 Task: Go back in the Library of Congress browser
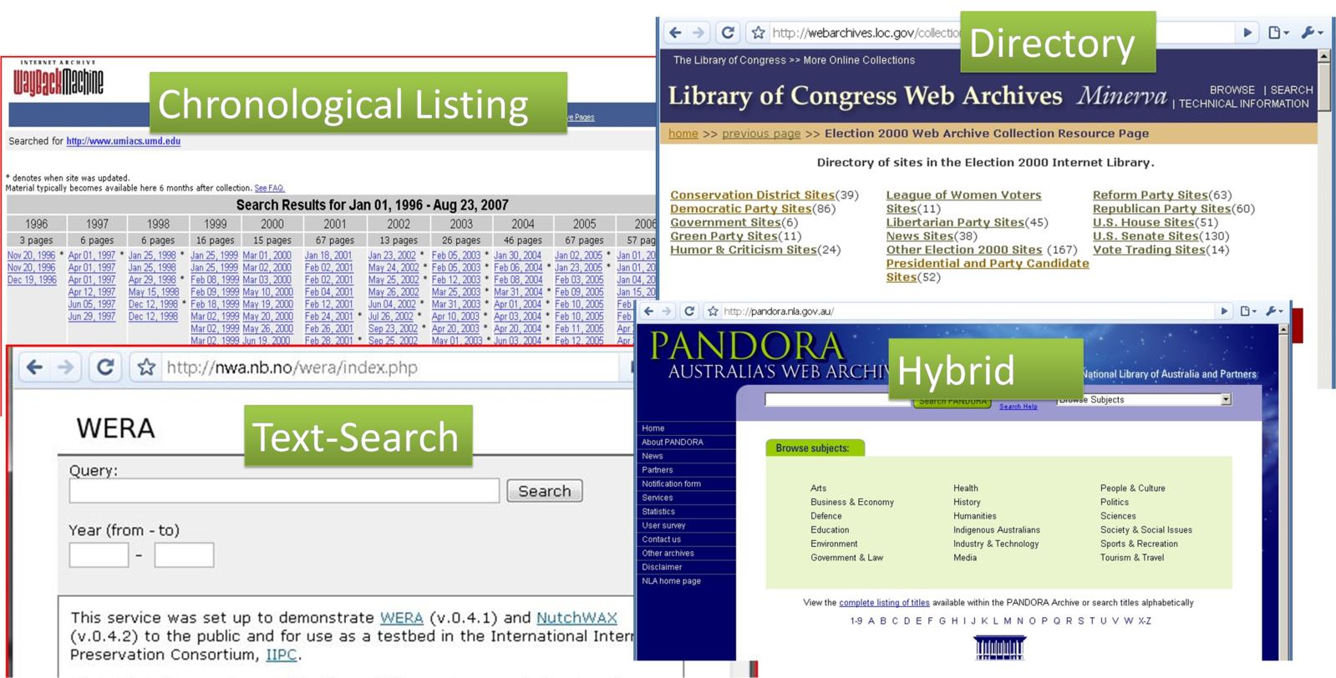[676, 33]
